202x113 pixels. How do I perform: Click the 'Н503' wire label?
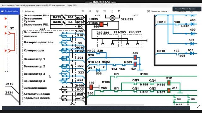tap(128, 62)
